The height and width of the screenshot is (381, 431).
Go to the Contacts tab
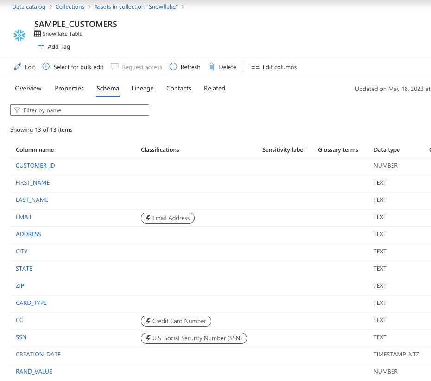(x=178, y=89)
